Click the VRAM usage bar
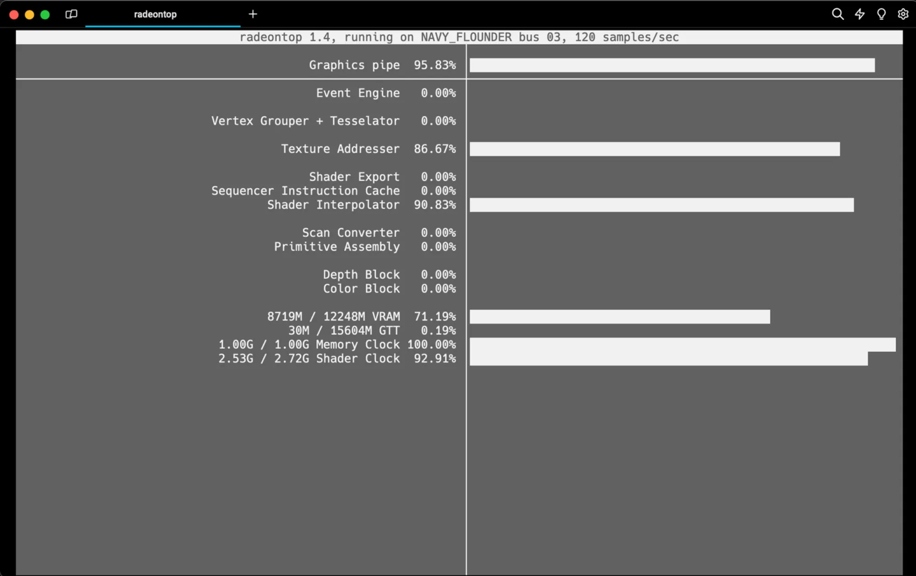The height and width of the screenshot is (576, 916). pos(620,317)
